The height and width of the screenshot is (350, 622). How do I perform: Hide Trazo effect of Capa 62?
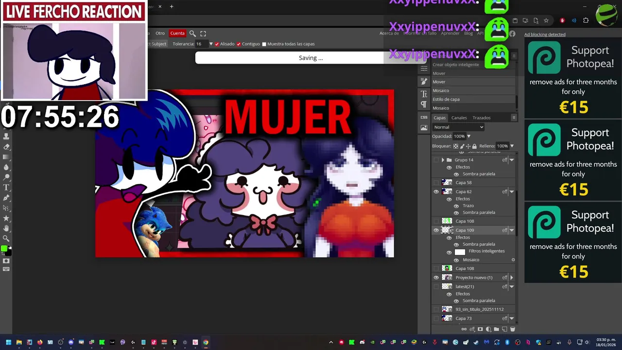(x=456, y=206)
